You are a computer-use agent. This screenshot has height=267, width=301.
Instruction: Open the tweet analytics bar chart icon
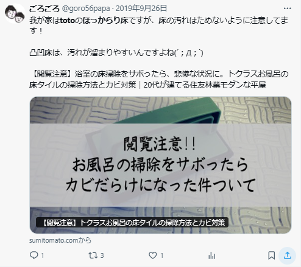(x=212, y=255)
